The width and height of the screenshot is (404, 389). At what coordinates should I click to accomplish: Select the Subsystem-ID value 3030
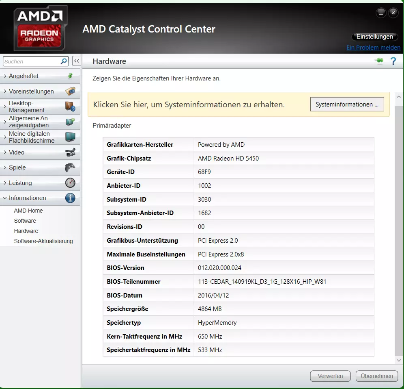(204, 199)
